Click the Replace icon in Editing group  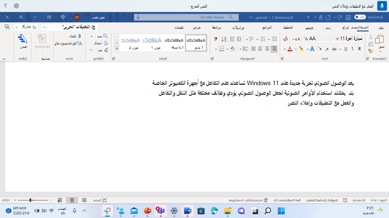(106, 43)
